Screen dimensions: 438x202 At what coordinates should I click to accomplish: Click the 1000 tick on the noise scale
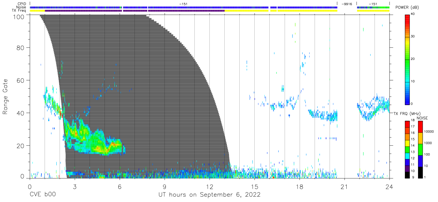point(428,143)
